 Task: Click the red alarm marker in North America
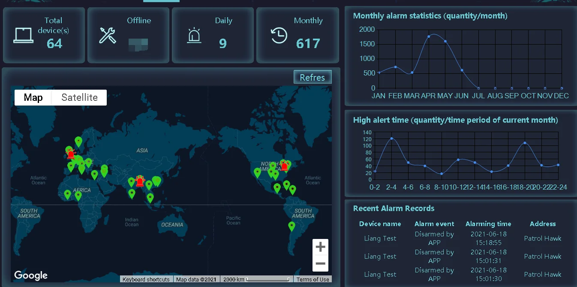point(284,166)
